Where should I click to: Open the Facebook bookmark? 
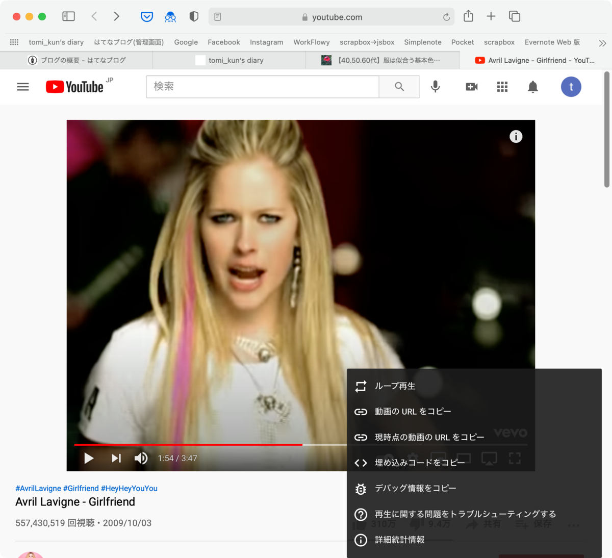point(224,42)
